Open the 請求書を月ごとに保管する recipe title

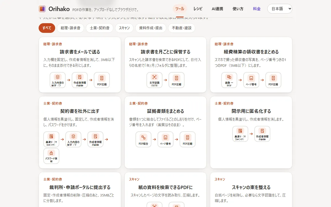click(165, 52)
